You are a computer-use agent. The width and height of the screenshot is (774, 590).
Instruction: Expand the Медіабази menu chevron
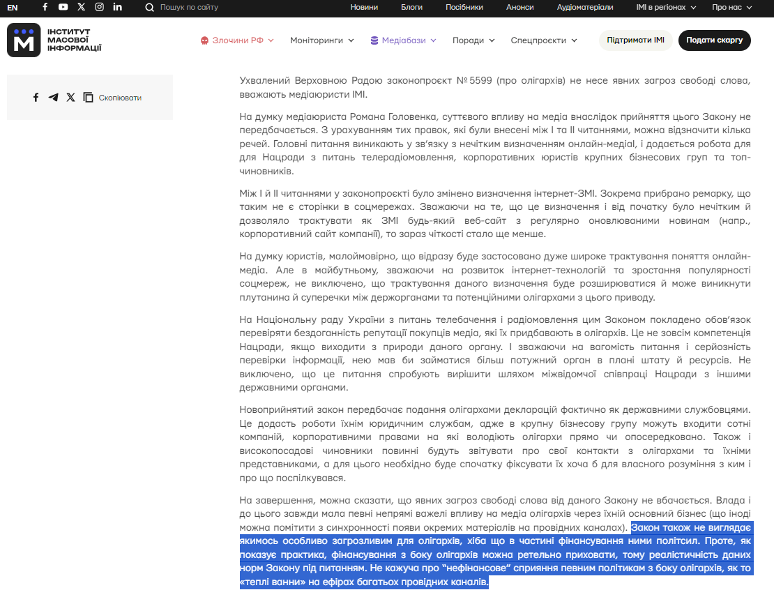tap(434, 40)
